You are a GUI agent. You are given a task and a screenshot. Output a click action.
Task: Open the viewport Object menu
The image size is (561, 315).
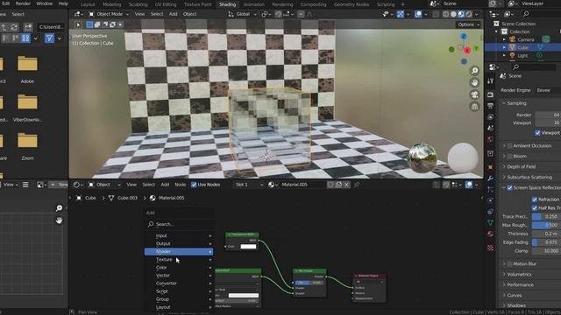[189, 14]
